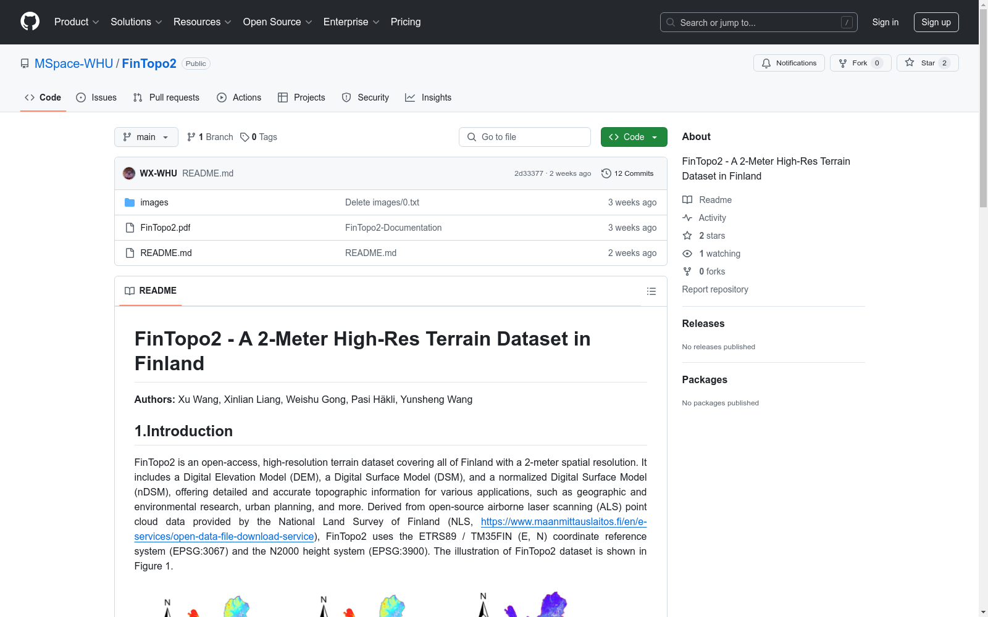Click Report repository
The image size is (988, 617).
(x=715, y=289)
